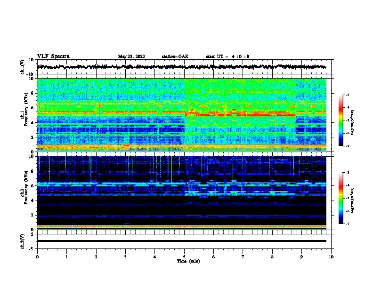Viewport: 373px width, 288px height.
Task: Click the ch.1 spectrogram panel
Action: click(182, 115)
